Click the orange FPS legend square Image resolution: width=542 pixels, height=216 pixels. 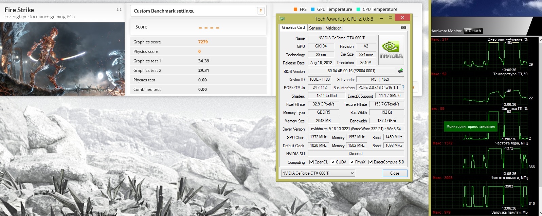(295, 9)
